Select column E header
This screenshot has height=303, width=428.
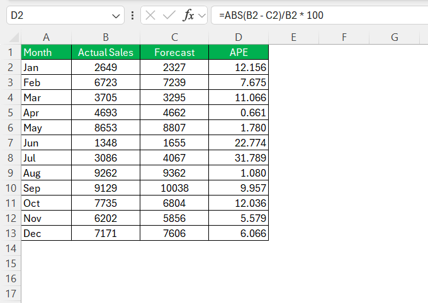(x=293, y=37)
